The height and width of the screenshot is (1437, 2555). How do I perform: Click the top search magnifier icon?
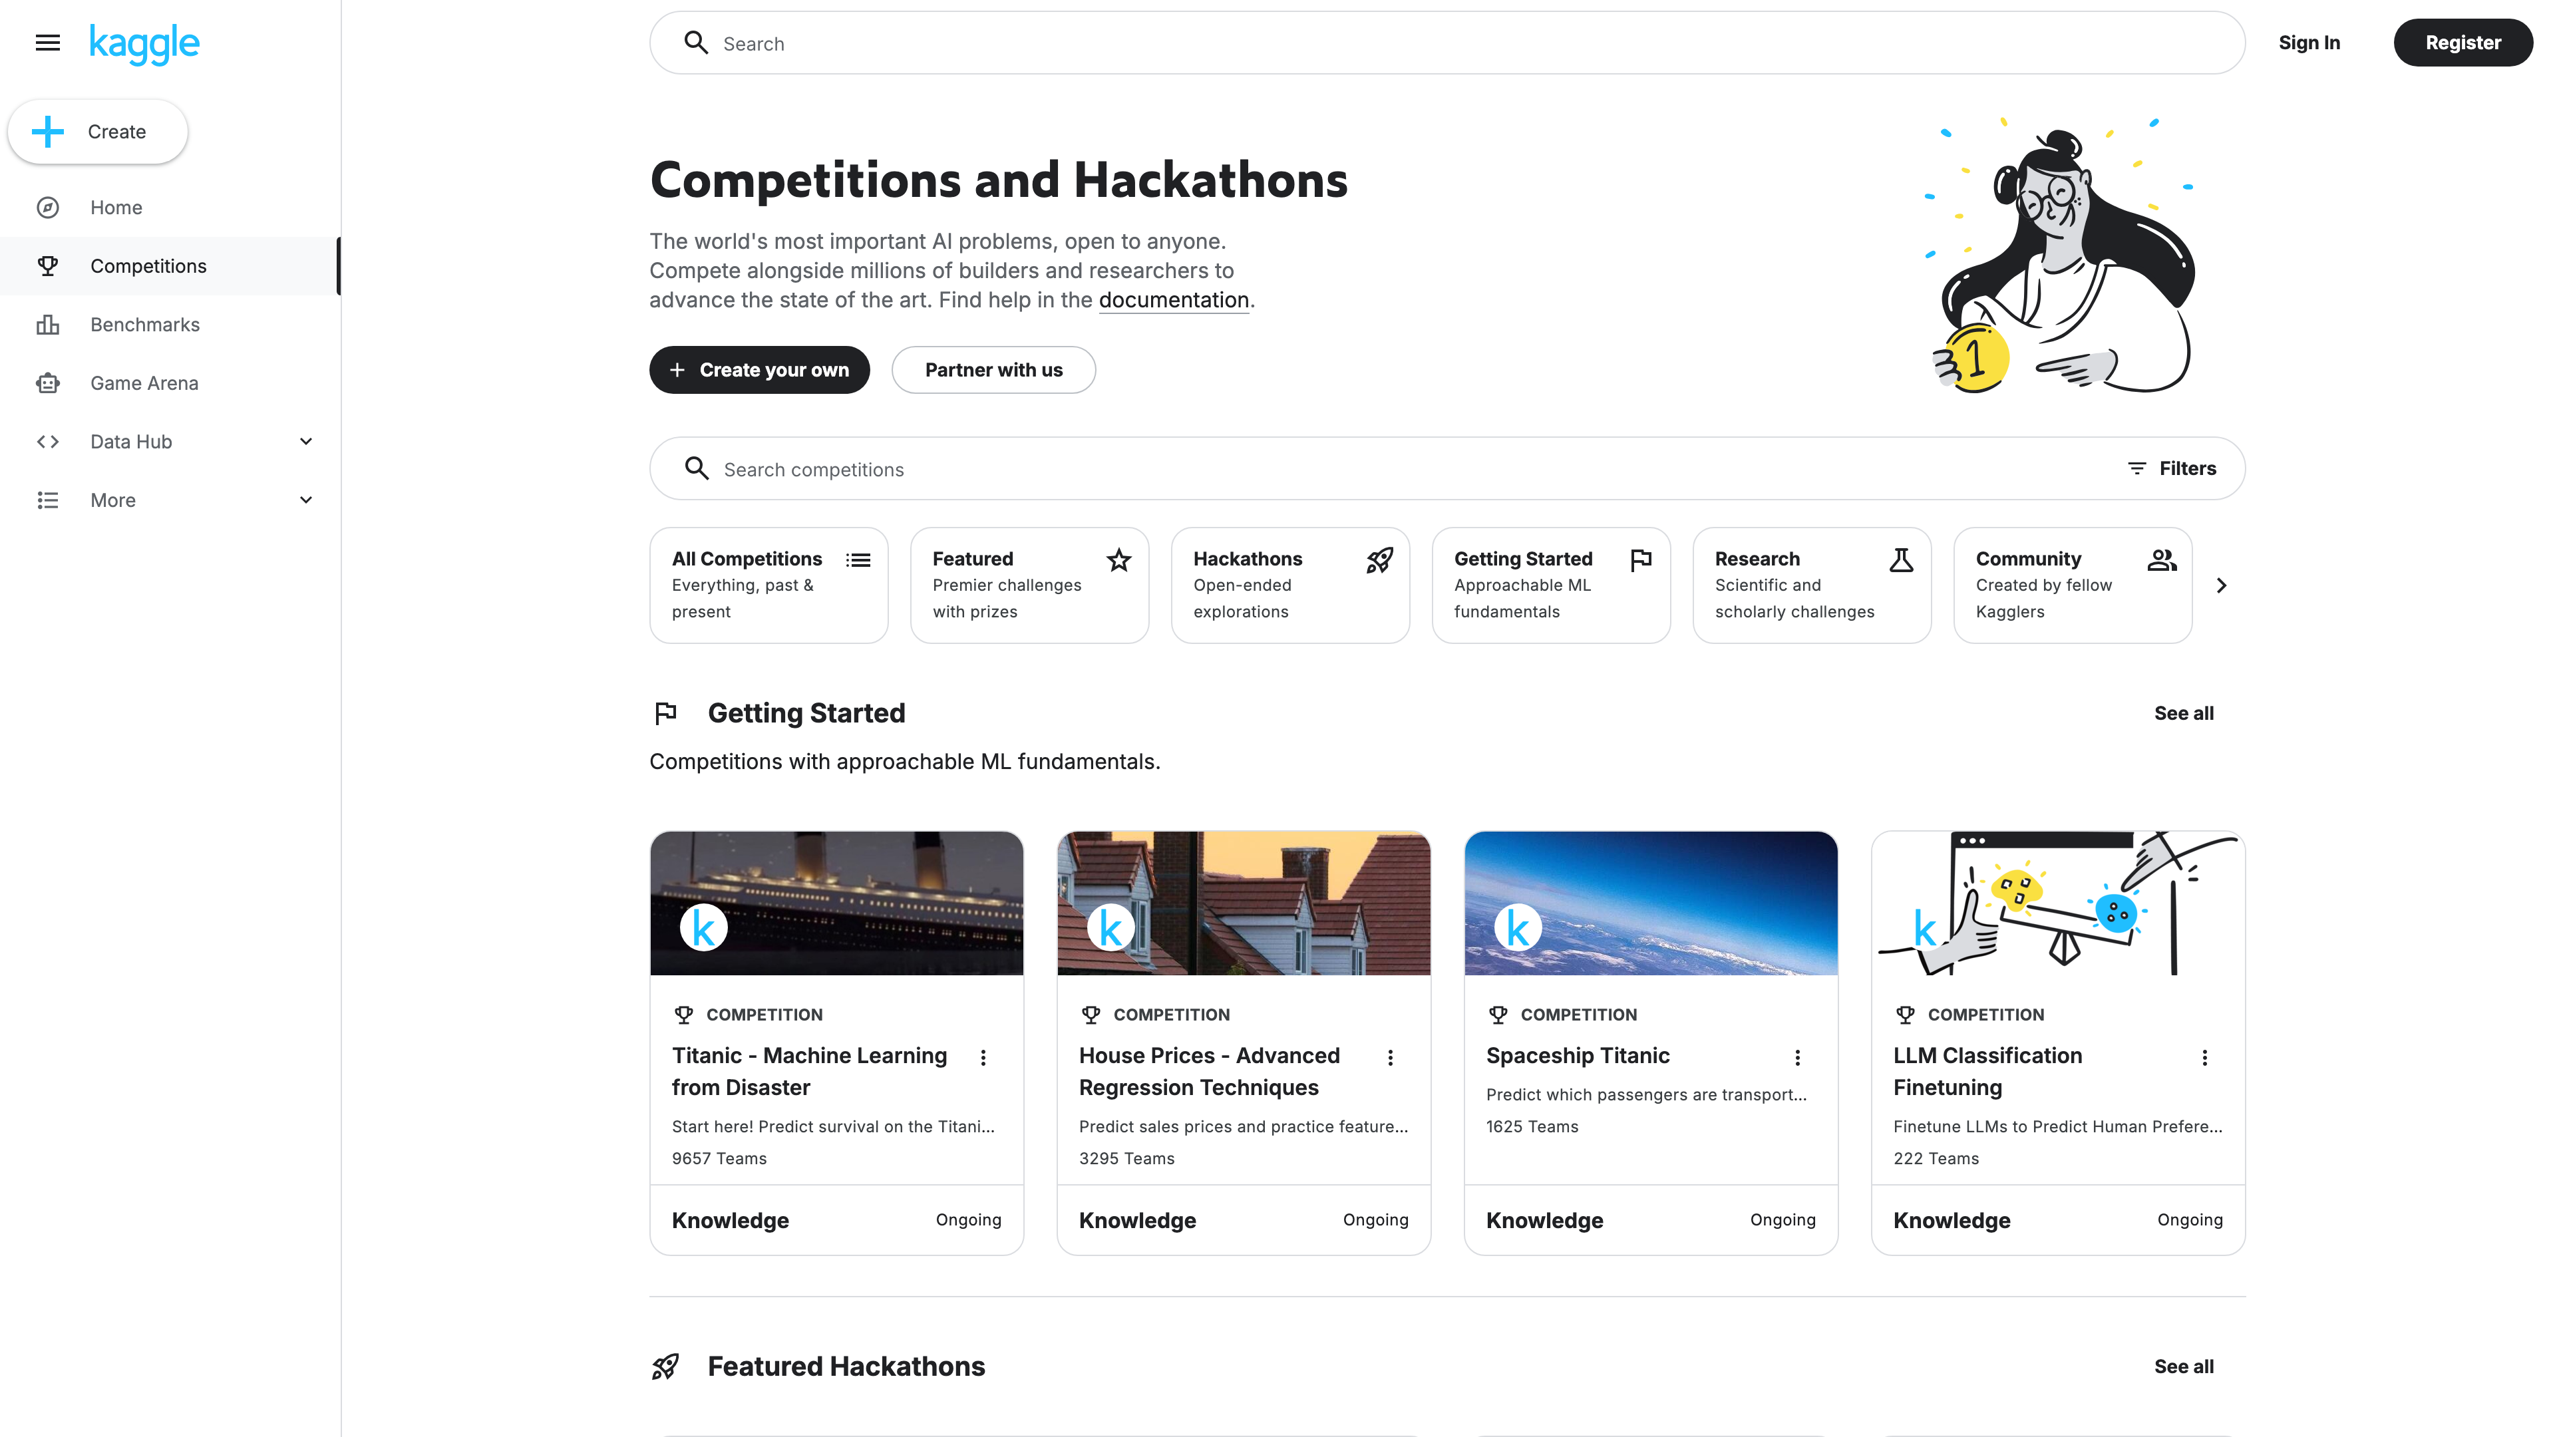[696, 43]
